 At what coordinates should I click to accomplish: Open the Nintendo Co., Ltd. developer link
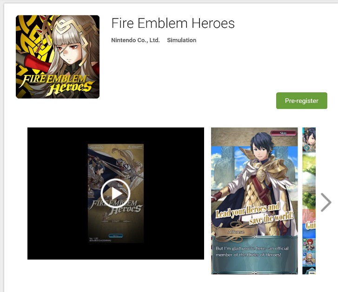[x=135, y=40]
